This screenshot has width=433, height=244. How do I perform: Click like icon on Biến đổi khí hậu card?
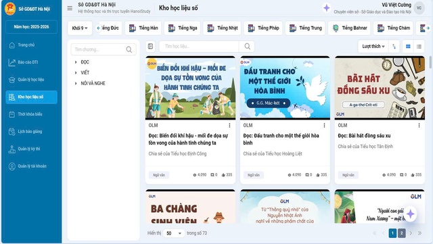[x=223, y=175]
